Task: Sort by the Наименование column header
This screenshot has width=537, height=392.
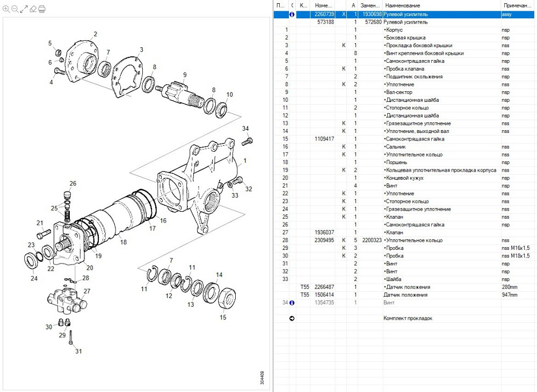Action: coord(440,5)
